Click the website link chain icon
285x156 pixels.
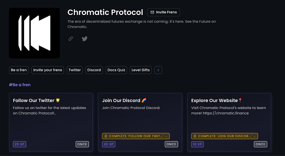click(71, 39)
